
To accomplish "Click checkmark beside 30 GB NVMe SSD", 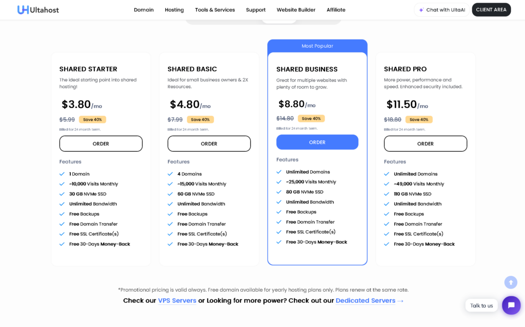I will coord(62,194).
